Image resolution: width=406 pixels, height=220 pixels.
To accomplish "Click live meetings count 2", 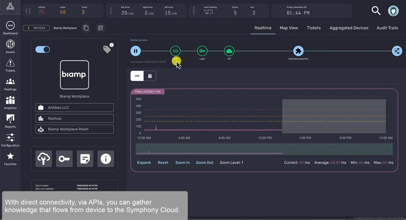I will pos(254,13).
